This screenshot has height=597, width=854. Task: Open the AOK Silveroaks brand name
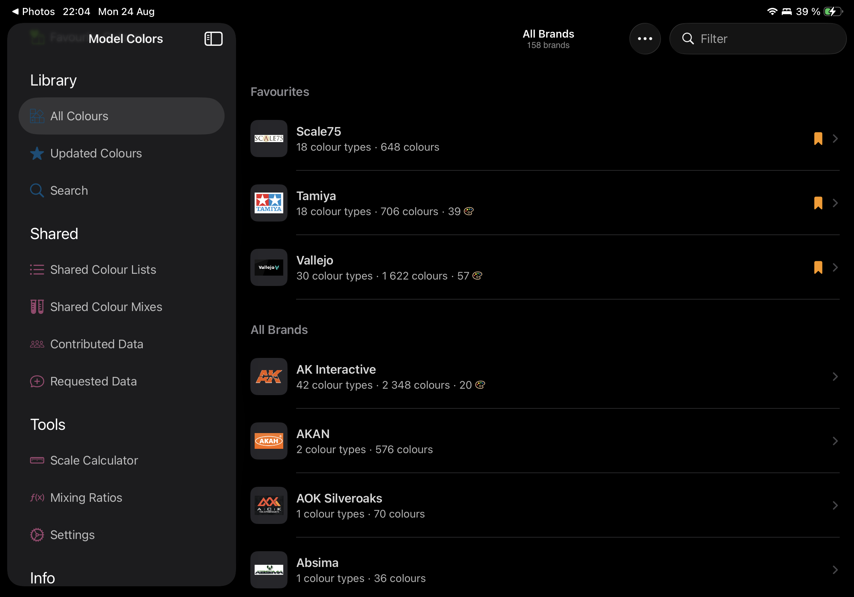coord(339,498)
